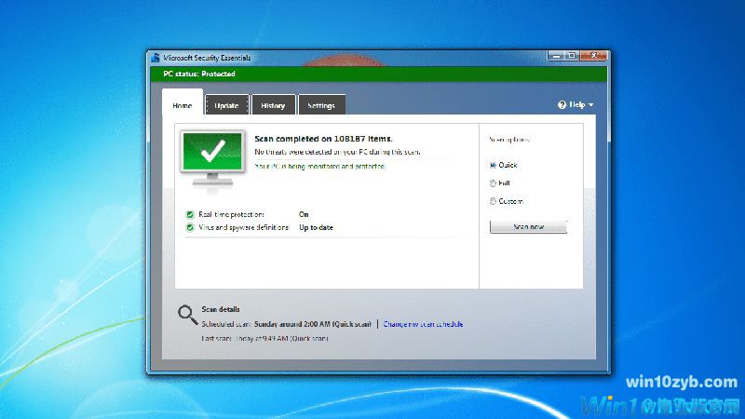745x419 pixels.
Task: Click the Microsoft Security Essentials title bar icon
Action: click(155, 58)
